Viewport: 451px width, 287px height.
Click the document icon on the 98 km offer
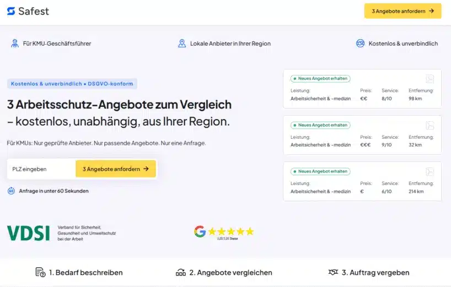429,79
